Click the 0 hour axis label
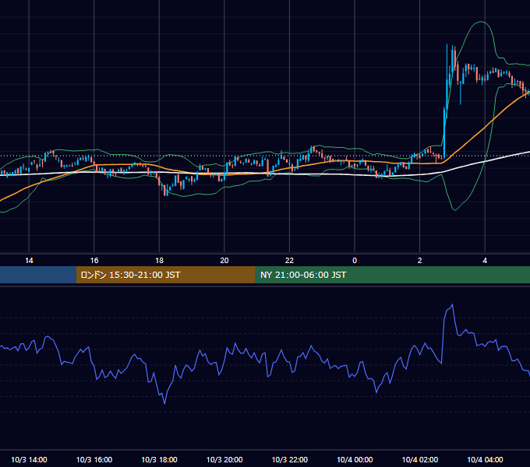The width and height of the screenshot is (530, 467). point(355,261)
